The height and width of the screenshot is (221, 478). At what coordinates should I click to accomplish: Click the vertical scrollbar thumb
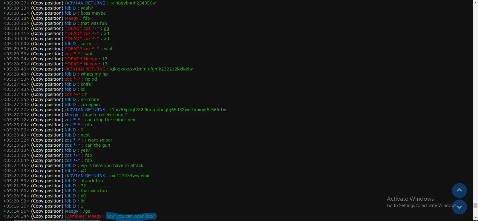point(475,205)
